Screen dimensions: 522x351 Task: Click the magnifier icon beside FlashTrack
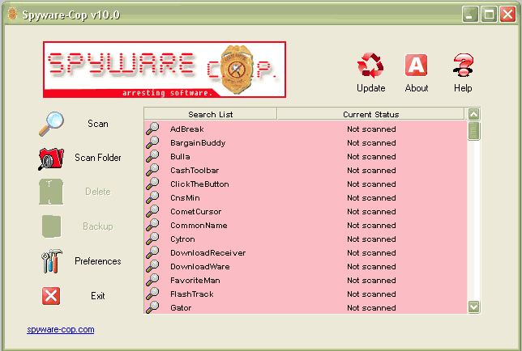click(152, 294)
